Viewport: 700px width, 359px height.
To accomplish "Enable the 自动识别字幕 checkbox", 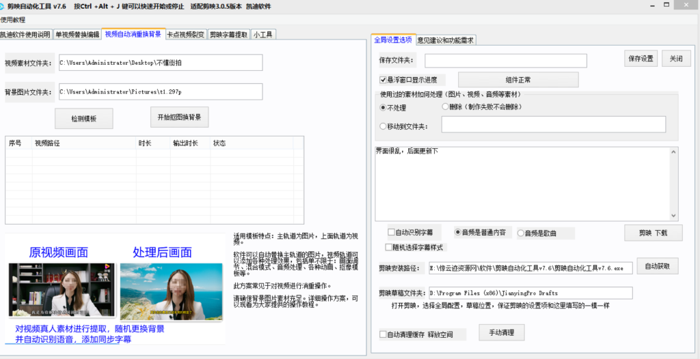I will [391, 232].
